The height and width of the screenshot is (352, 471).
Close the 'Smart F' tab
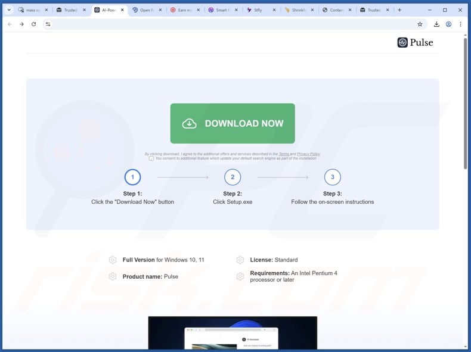(236, 10)
